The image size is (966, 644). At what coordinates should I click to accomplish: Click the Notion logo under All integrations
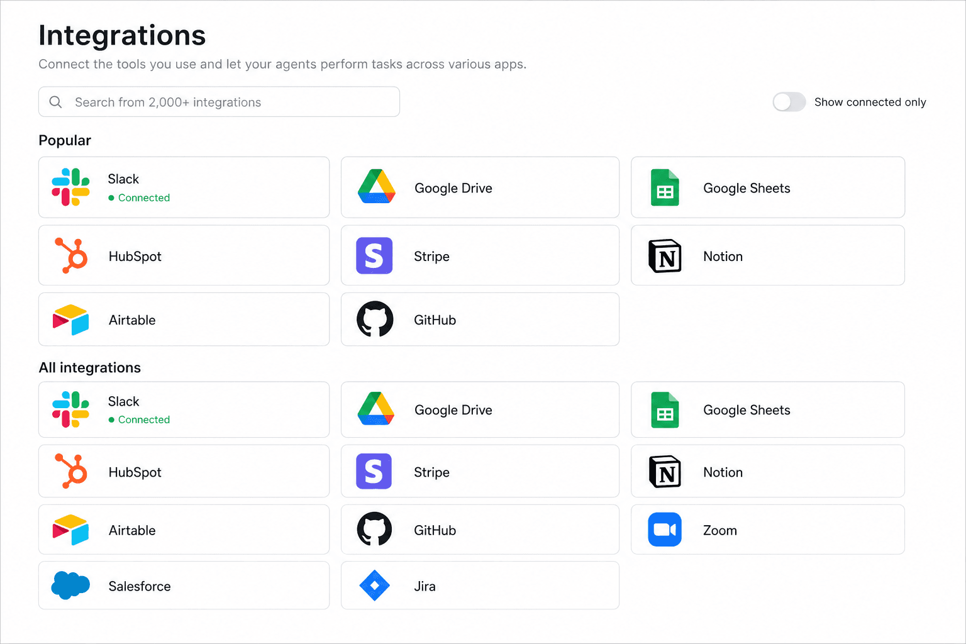(x=665, y=472)
